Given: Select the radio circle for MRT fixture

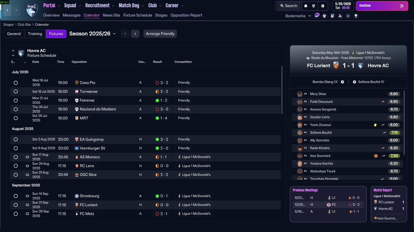Looking at the screenshot, I should coord(16,118).
